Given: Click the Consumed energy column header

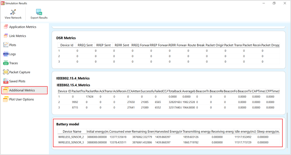Looking at the screenshot, I should click(x=121, y=132).
